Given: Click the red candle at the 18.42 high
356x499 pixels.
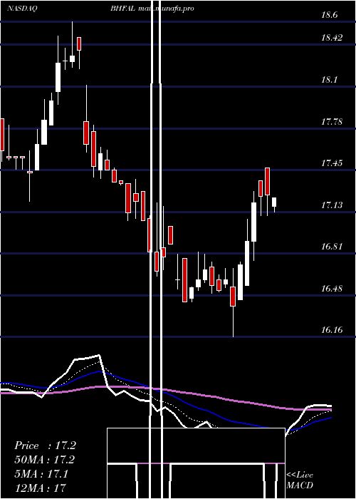Looking at the screenshot, I should coord(79,43).
